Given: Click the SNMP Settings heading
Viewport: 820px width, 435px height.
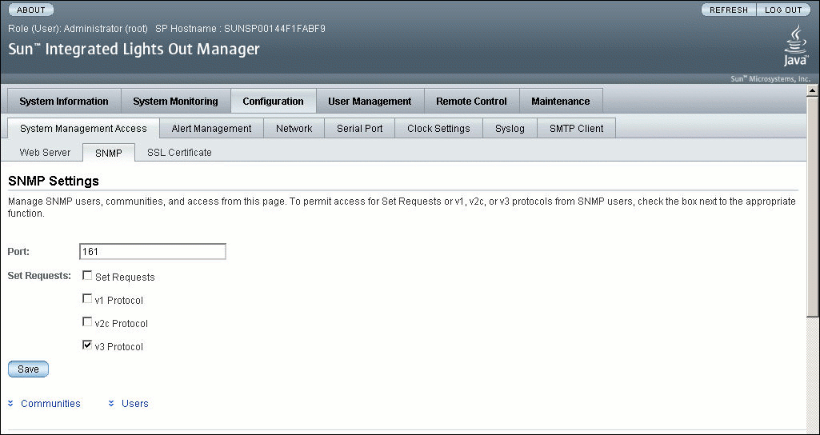Looking at the screenshot, I should click(54, 182).
